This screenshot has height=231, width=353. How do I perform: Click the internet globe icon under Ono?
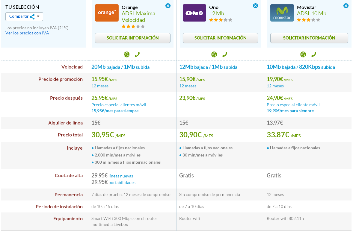(214, 54)
